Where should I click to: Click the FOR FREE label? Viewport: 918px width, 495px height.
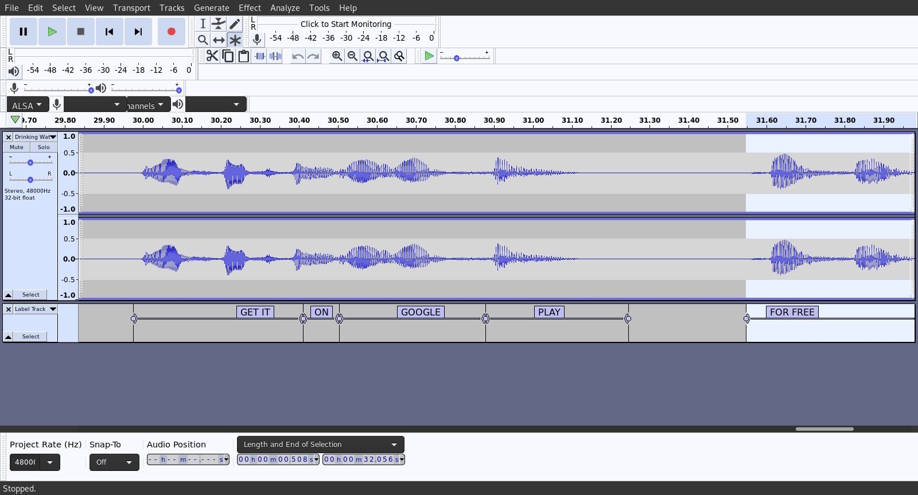point(792,312)
